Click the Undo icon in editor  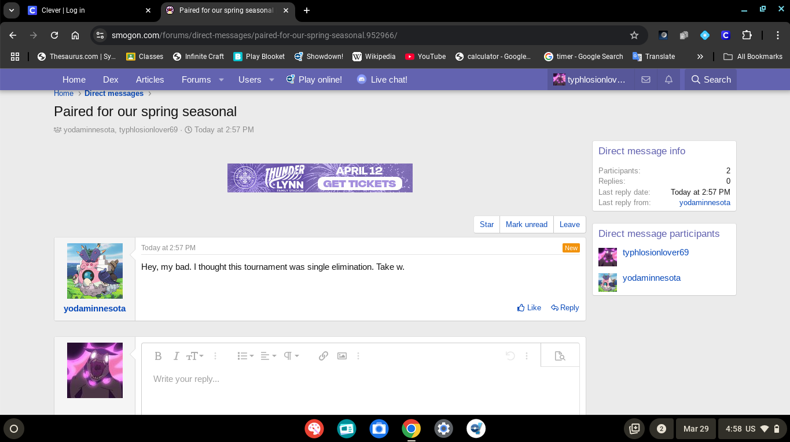click(510, 356)
